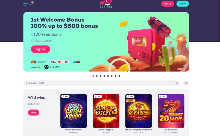Screen dimensions: 220x136
Task: Select the fourth carousel dot
Action: 104,76
